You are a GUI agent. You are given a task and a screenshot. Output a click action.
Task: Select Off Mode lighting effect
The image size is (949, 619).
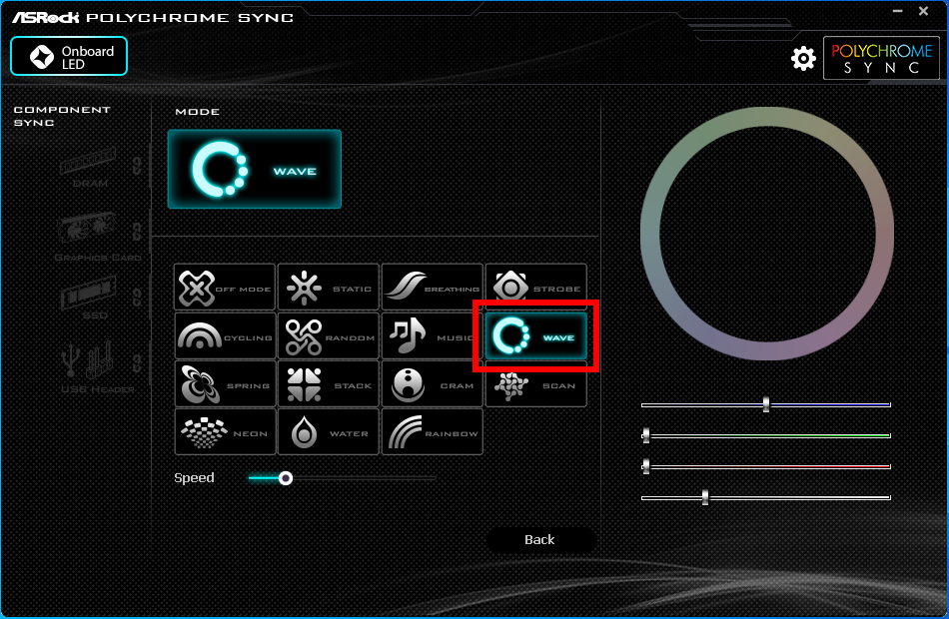pos(225,288)
